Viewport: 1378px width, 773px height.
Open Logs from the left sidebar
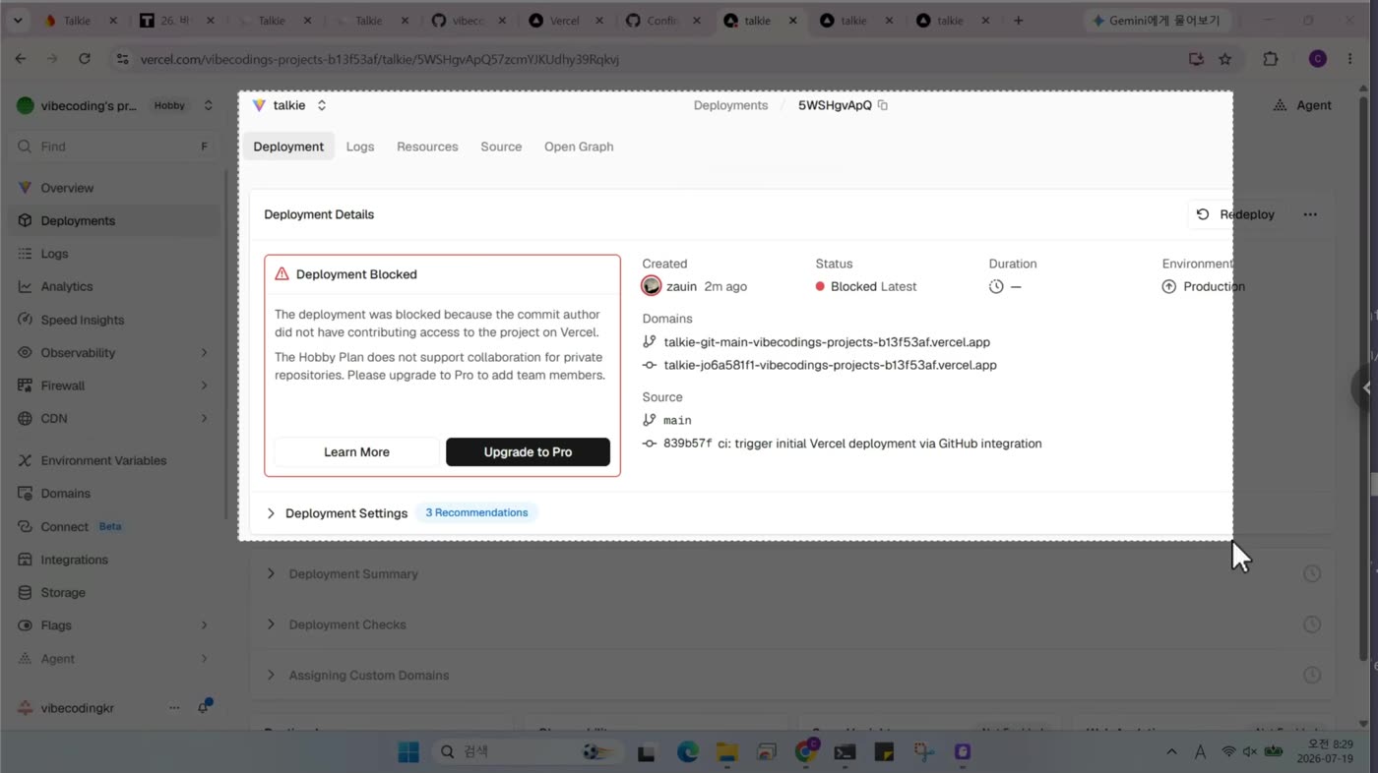click(x=54, y=254)
